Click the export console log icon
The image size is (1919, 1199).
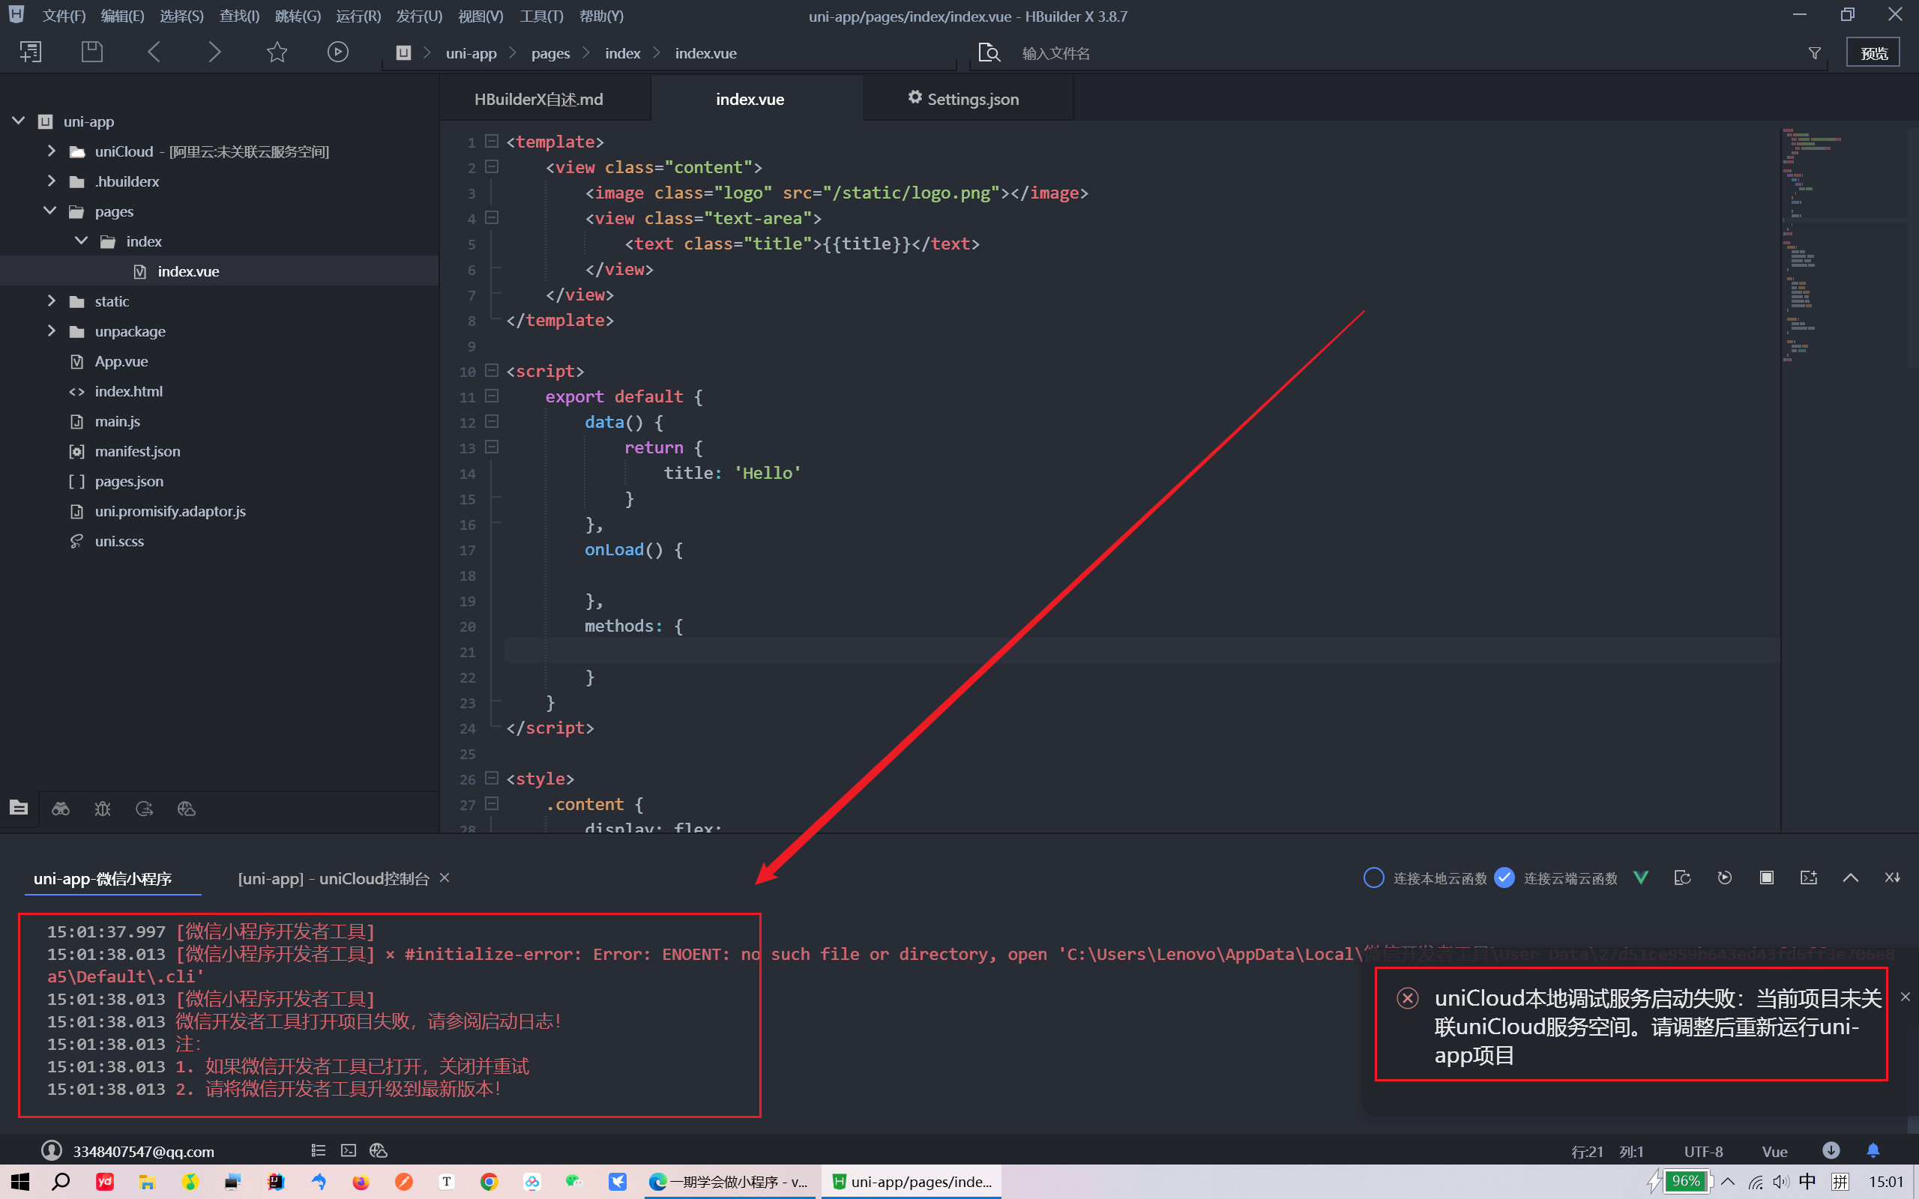[1808, 877]
